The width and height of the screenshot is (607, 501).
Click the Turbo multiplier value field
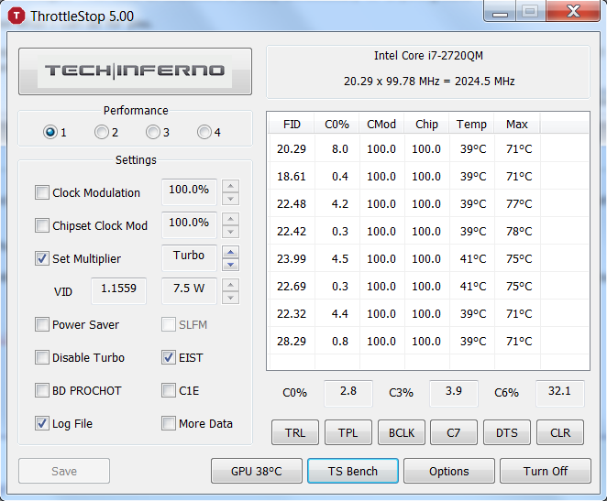(189, 258)
